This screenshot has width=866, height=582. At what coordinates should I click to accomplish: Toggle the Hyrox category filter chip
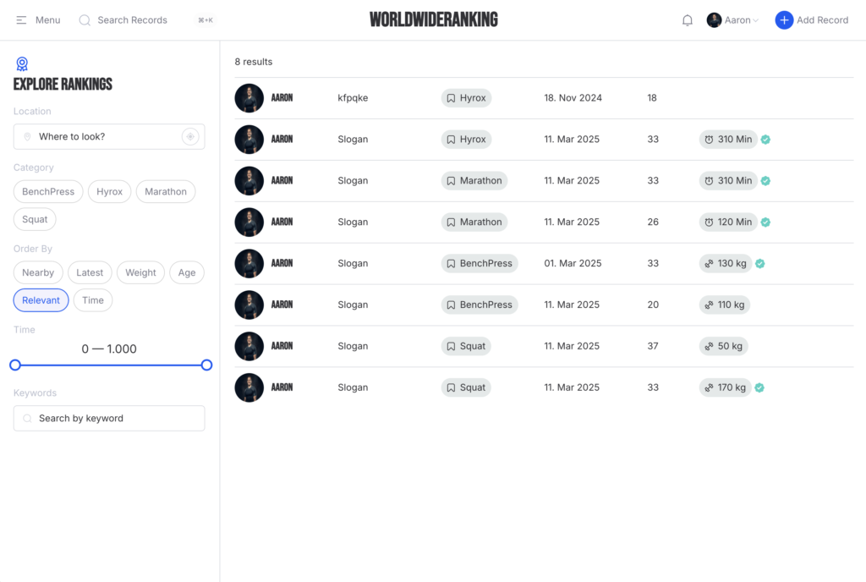point(109,192)
